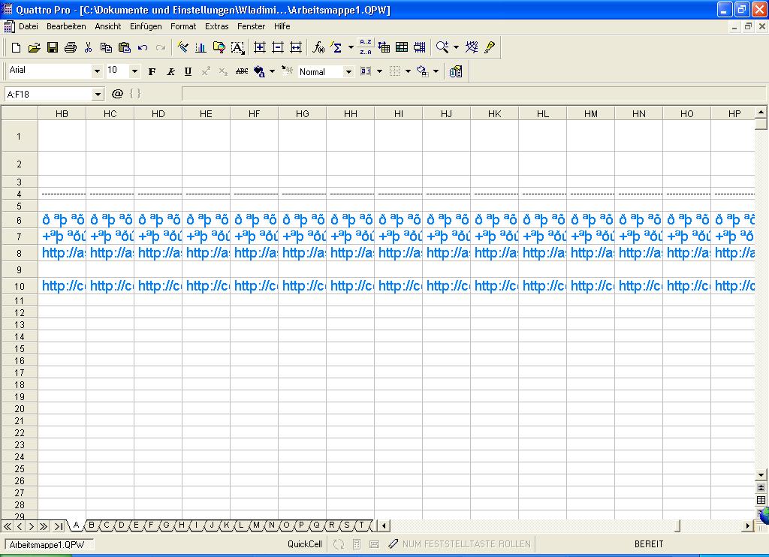769x557 pixels.
Task: Open the Arial font dropdown
Action: (x=97, y=71)
